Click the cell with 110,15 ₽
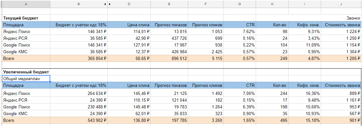 pos(129,100)
